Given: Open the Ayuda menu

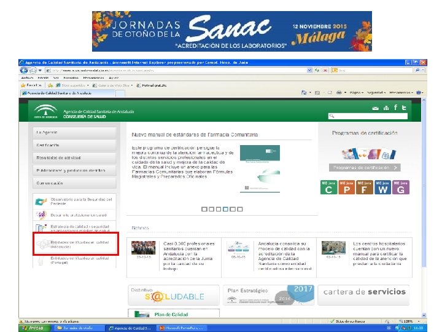Looking at the screenshot, I should point(114,78).
